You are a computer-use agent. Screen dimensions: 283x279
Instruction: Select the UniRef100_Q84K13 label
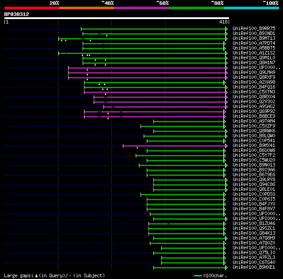(x=254, y=233)
